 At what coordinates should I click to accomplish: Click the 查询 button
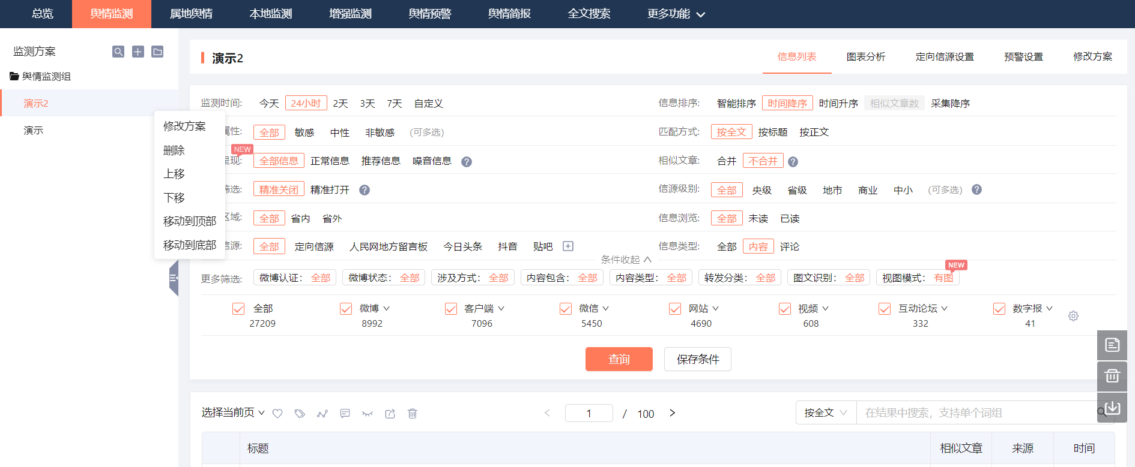[x=619, y=359]
